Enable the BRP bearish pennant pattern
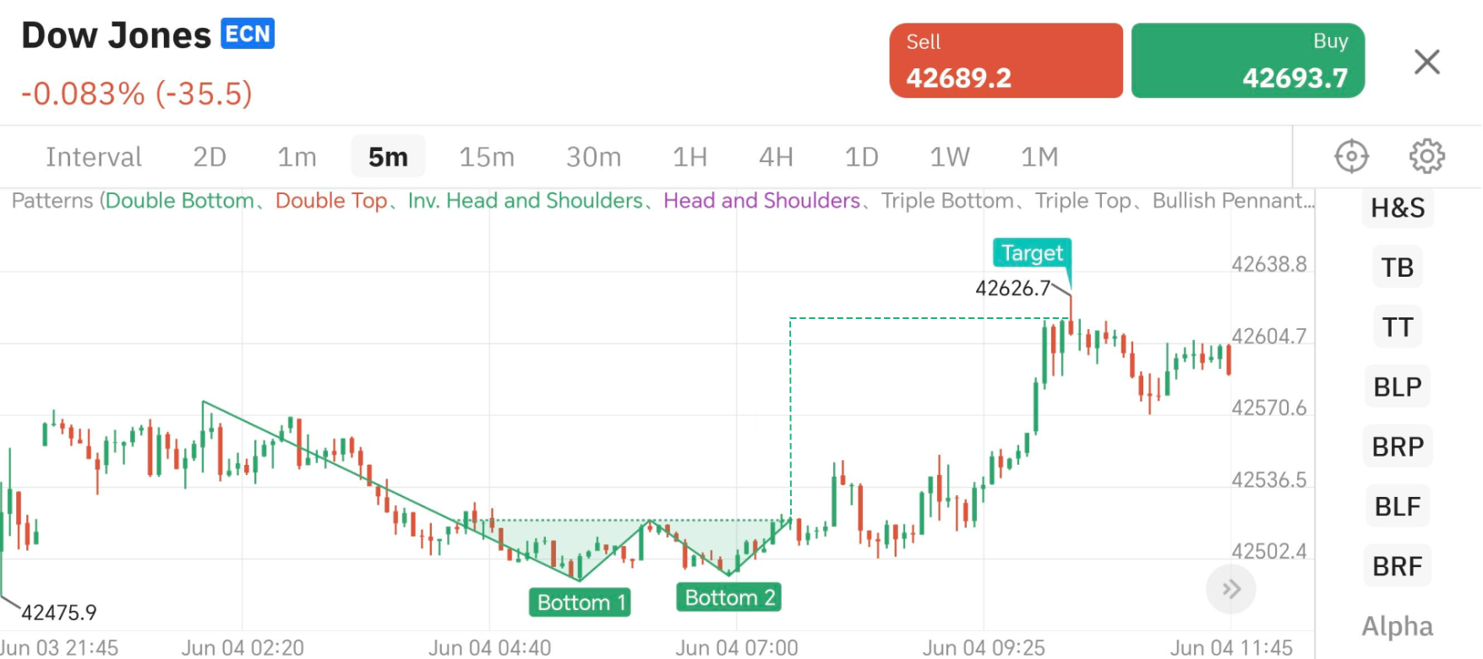1483x659 pixels. pos(1397,446)
